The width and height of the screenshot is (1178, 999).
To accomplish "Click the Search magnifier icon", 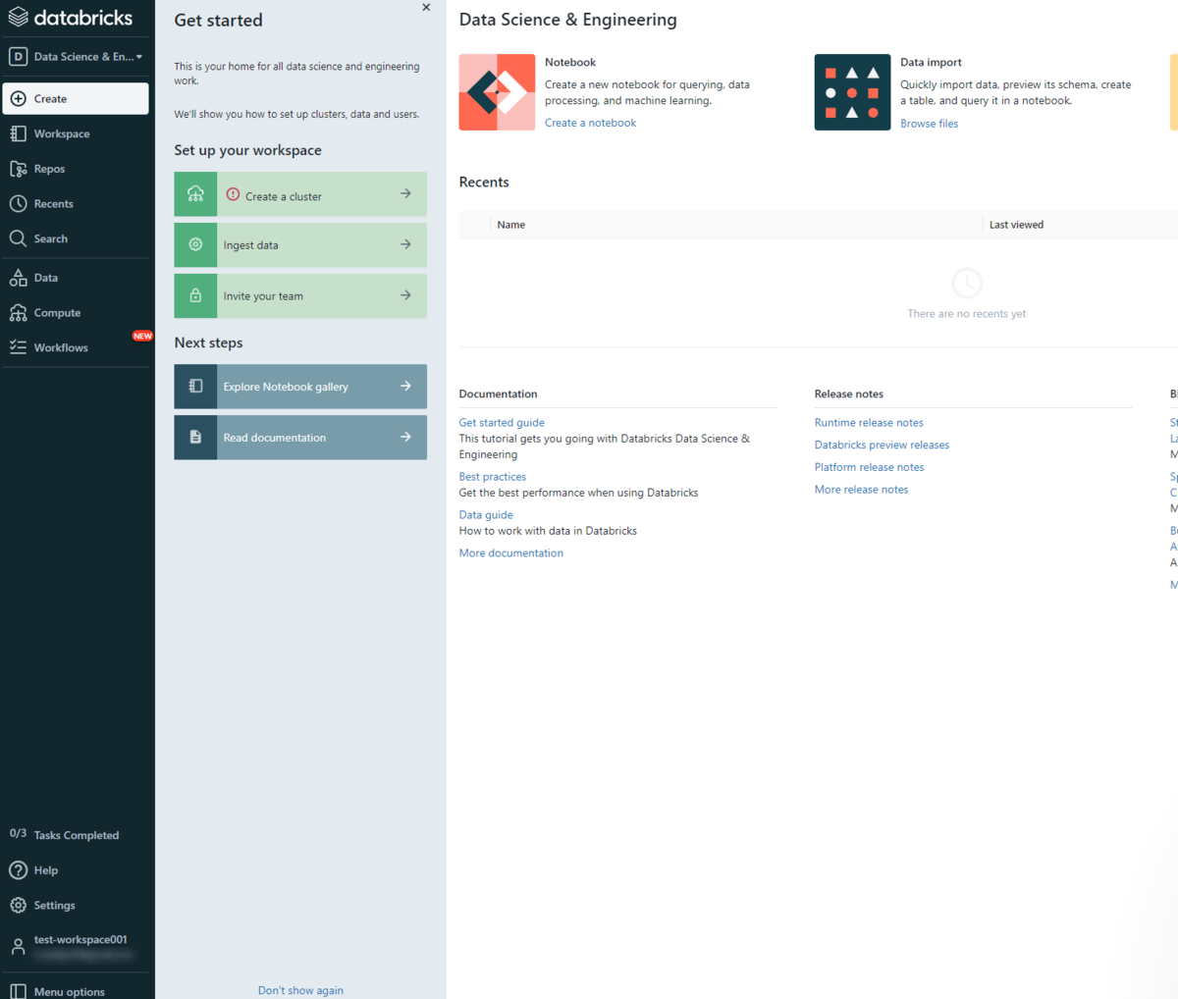I will (18, 238).
